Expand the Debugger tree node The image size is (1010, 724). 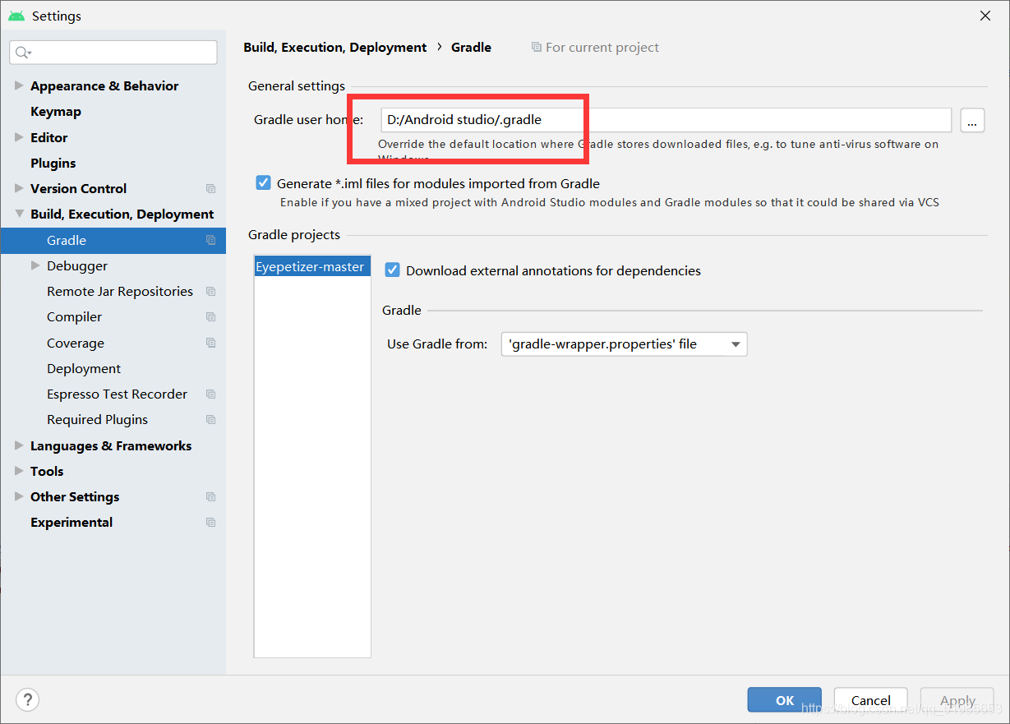pos(35,265)
